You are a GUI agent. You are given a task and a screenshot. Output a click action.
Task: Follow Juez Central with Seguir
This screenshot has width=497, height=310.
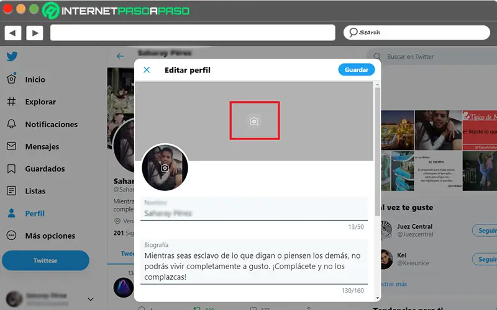[485, 231]
